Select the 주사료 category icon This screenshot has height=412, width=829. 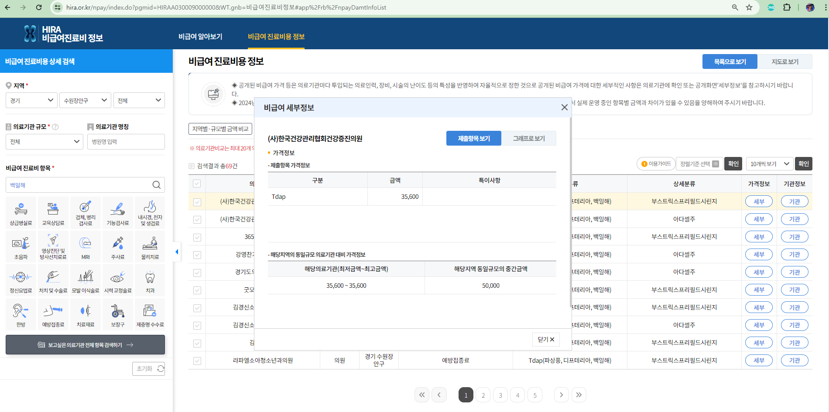click(x=118, y=247)
